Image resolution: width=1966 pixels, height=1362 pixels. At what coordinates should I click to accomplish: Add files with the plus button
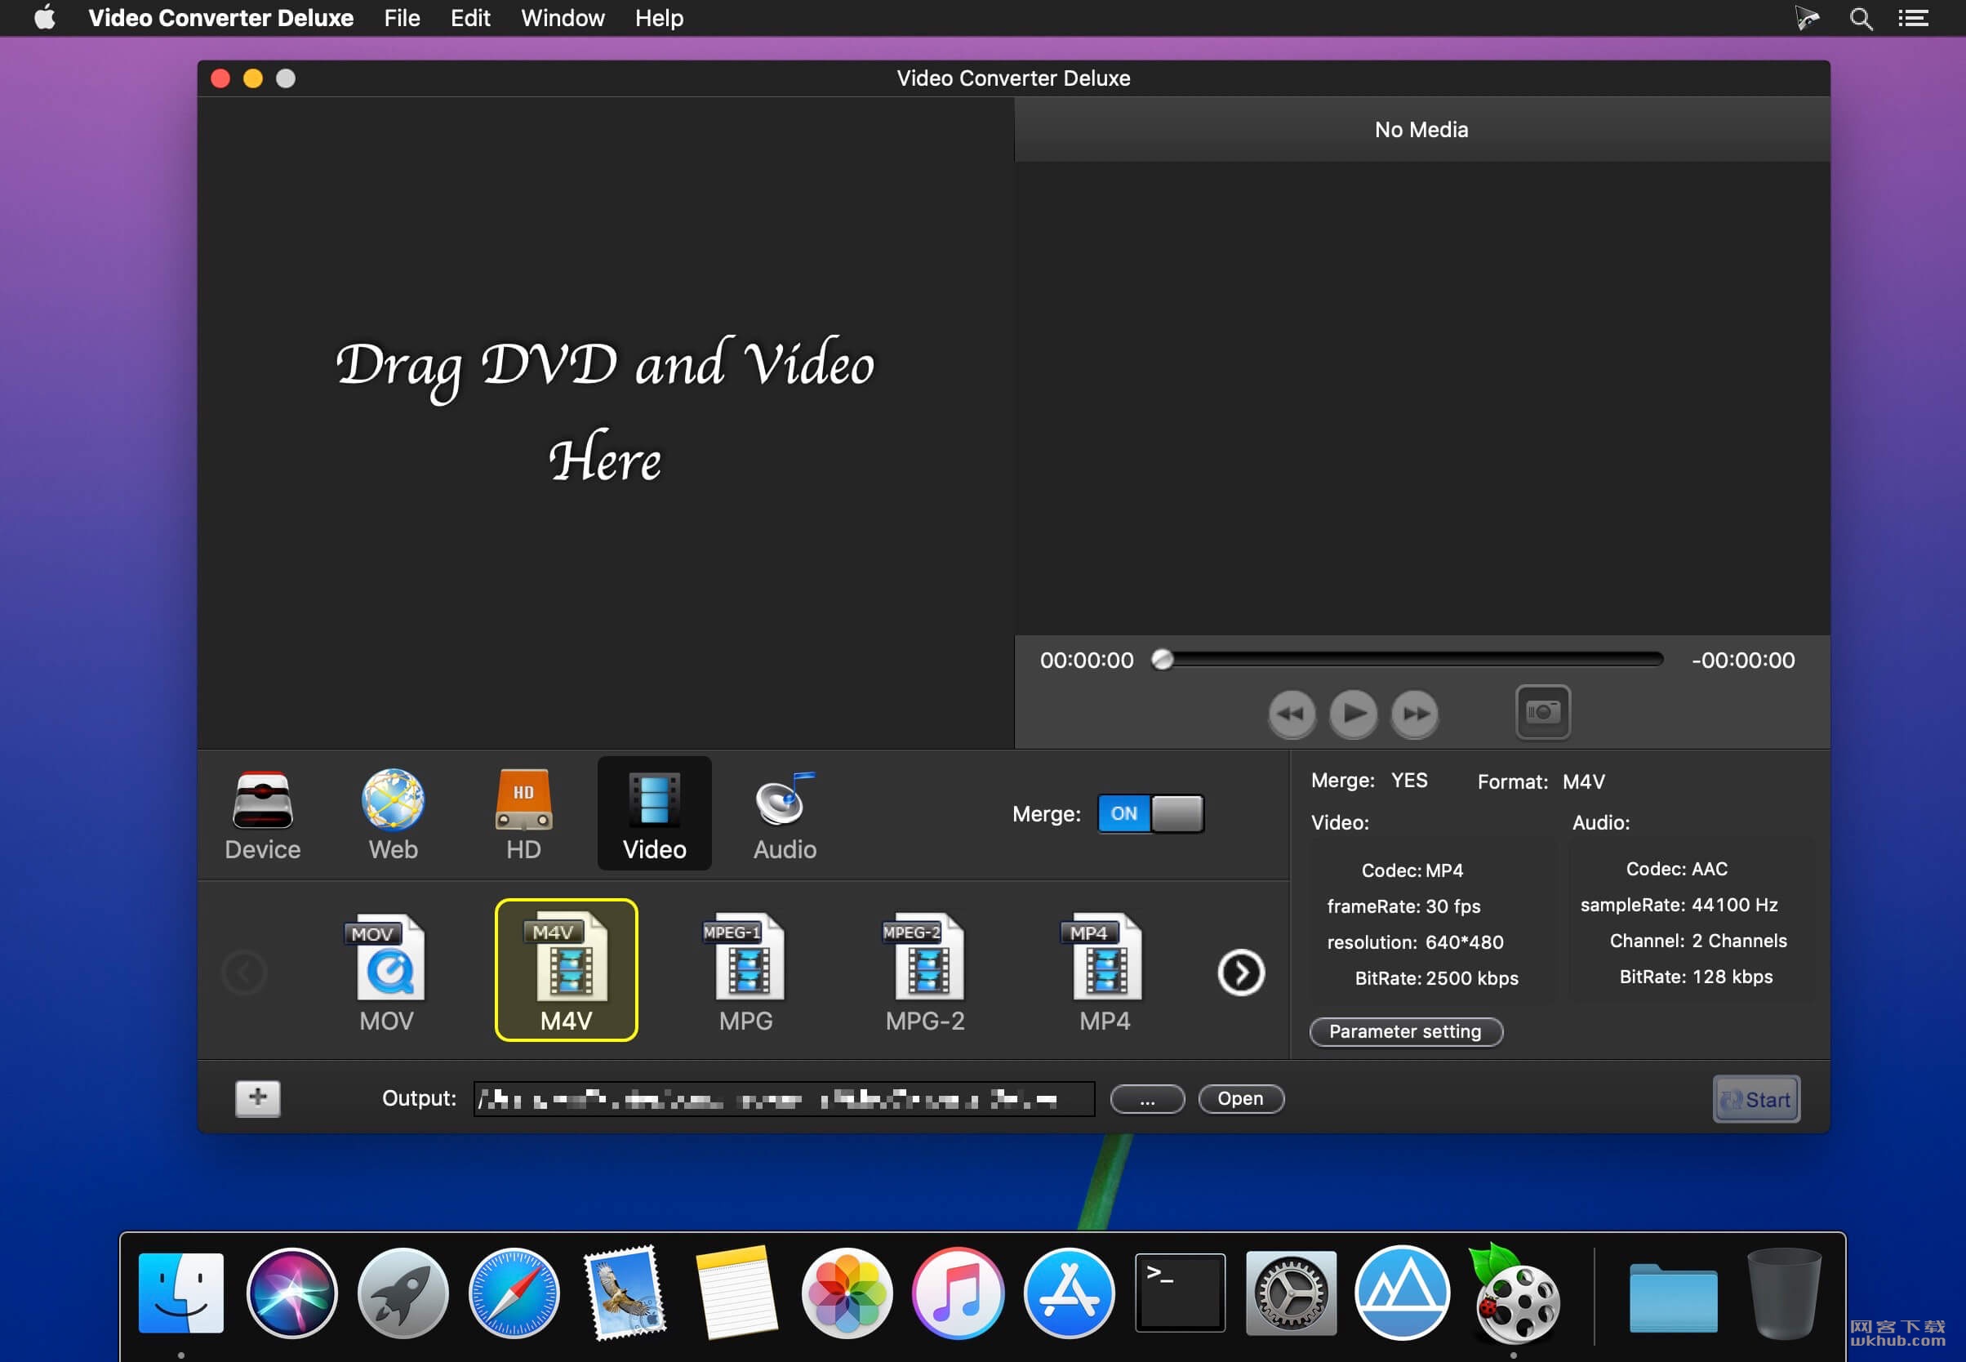tap(258, 1098)
